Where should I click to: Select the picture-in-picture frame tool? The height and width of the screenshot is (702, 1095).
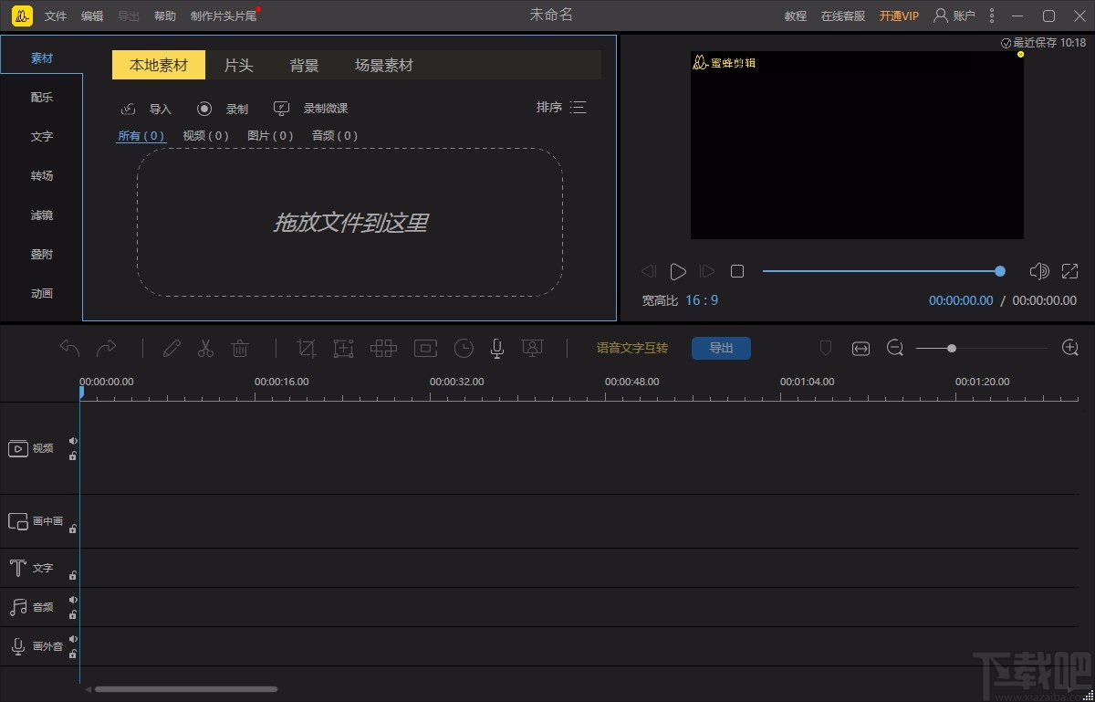click(x=424, y=348)
